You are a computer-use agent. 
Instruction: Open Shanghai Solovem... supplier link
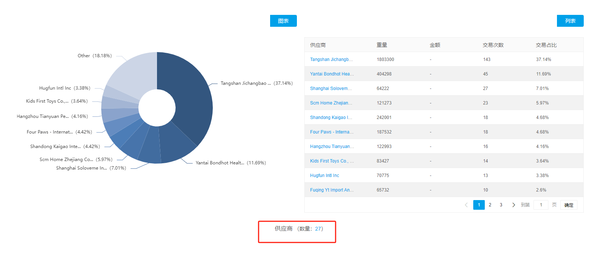coord(331,89)
